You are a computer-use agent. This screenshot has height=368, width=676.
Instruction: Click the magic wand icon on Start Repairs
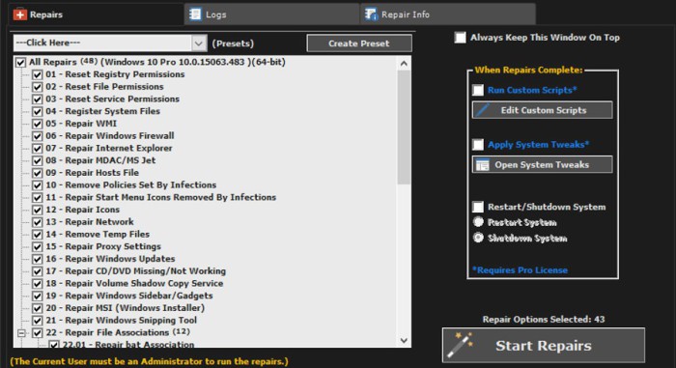coord(460,345)
